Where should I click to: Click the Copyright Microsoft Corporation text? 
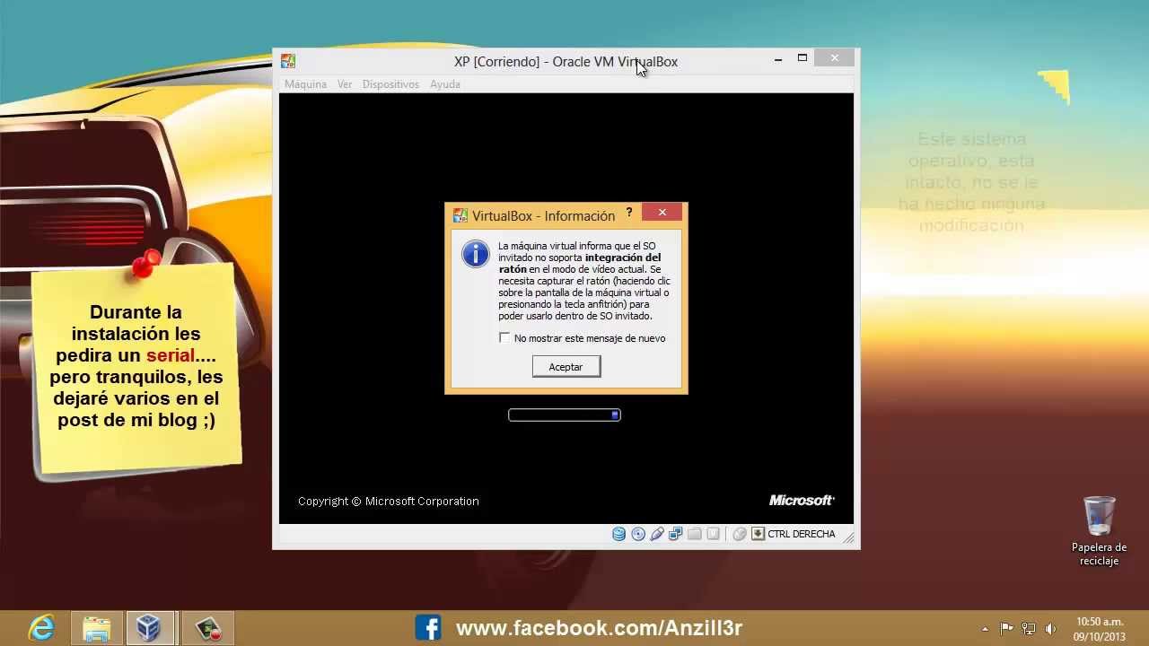click(x=389, y=502)
